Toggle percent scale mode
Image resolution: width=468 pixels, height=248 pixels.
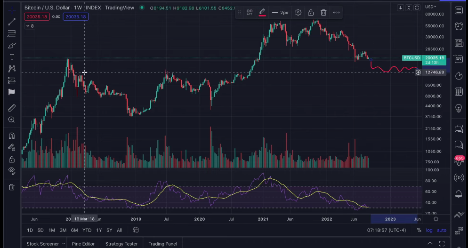pyautogui.click(x=419, y=230)
